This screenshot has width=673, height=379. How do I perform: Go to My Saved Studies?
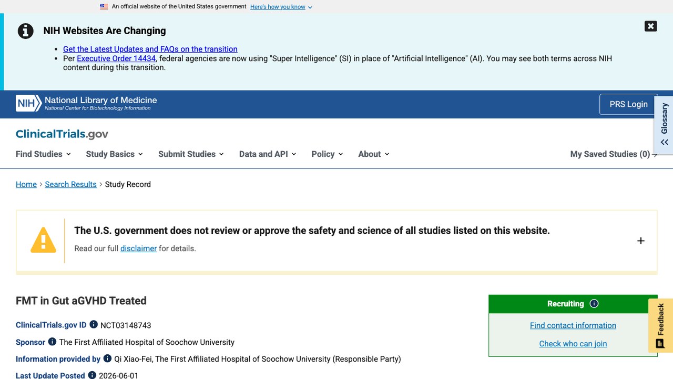coord(614,154)
